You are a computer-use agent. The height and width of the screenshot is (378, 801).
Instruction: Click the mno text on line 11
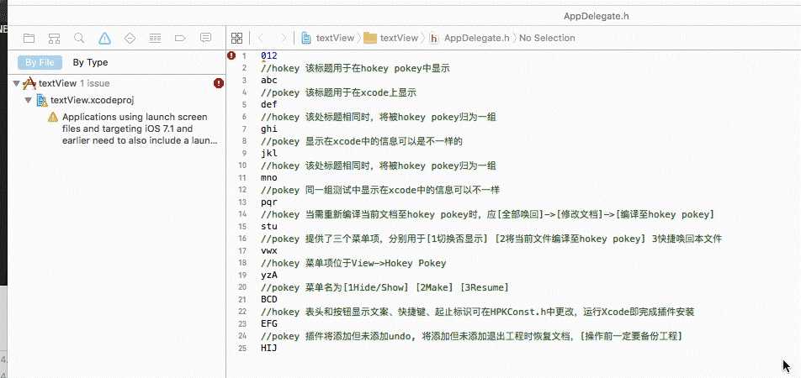click(268, 177)
